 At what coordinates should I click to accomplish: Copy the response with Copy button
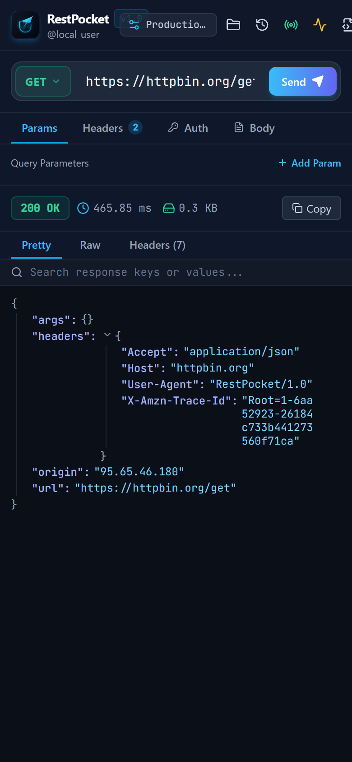click(311, 208)
